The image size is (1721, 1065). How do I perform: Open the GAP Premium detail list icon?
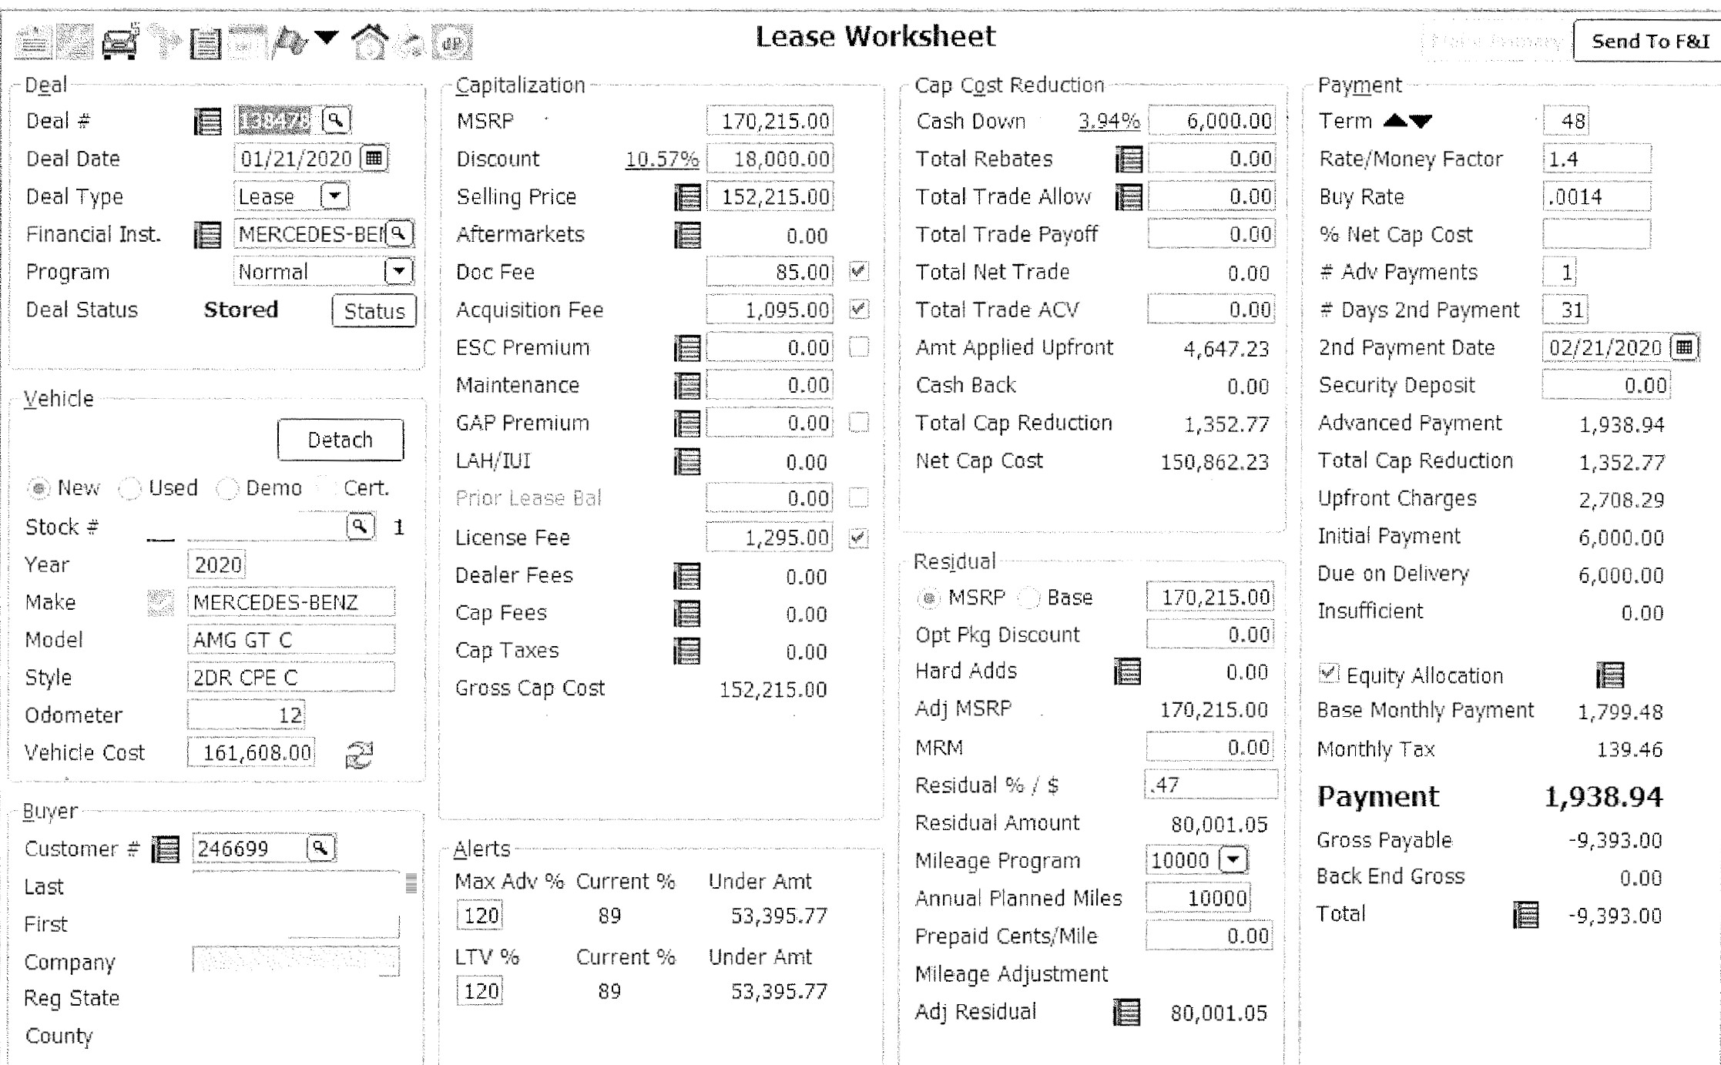(x=687, y=424)
